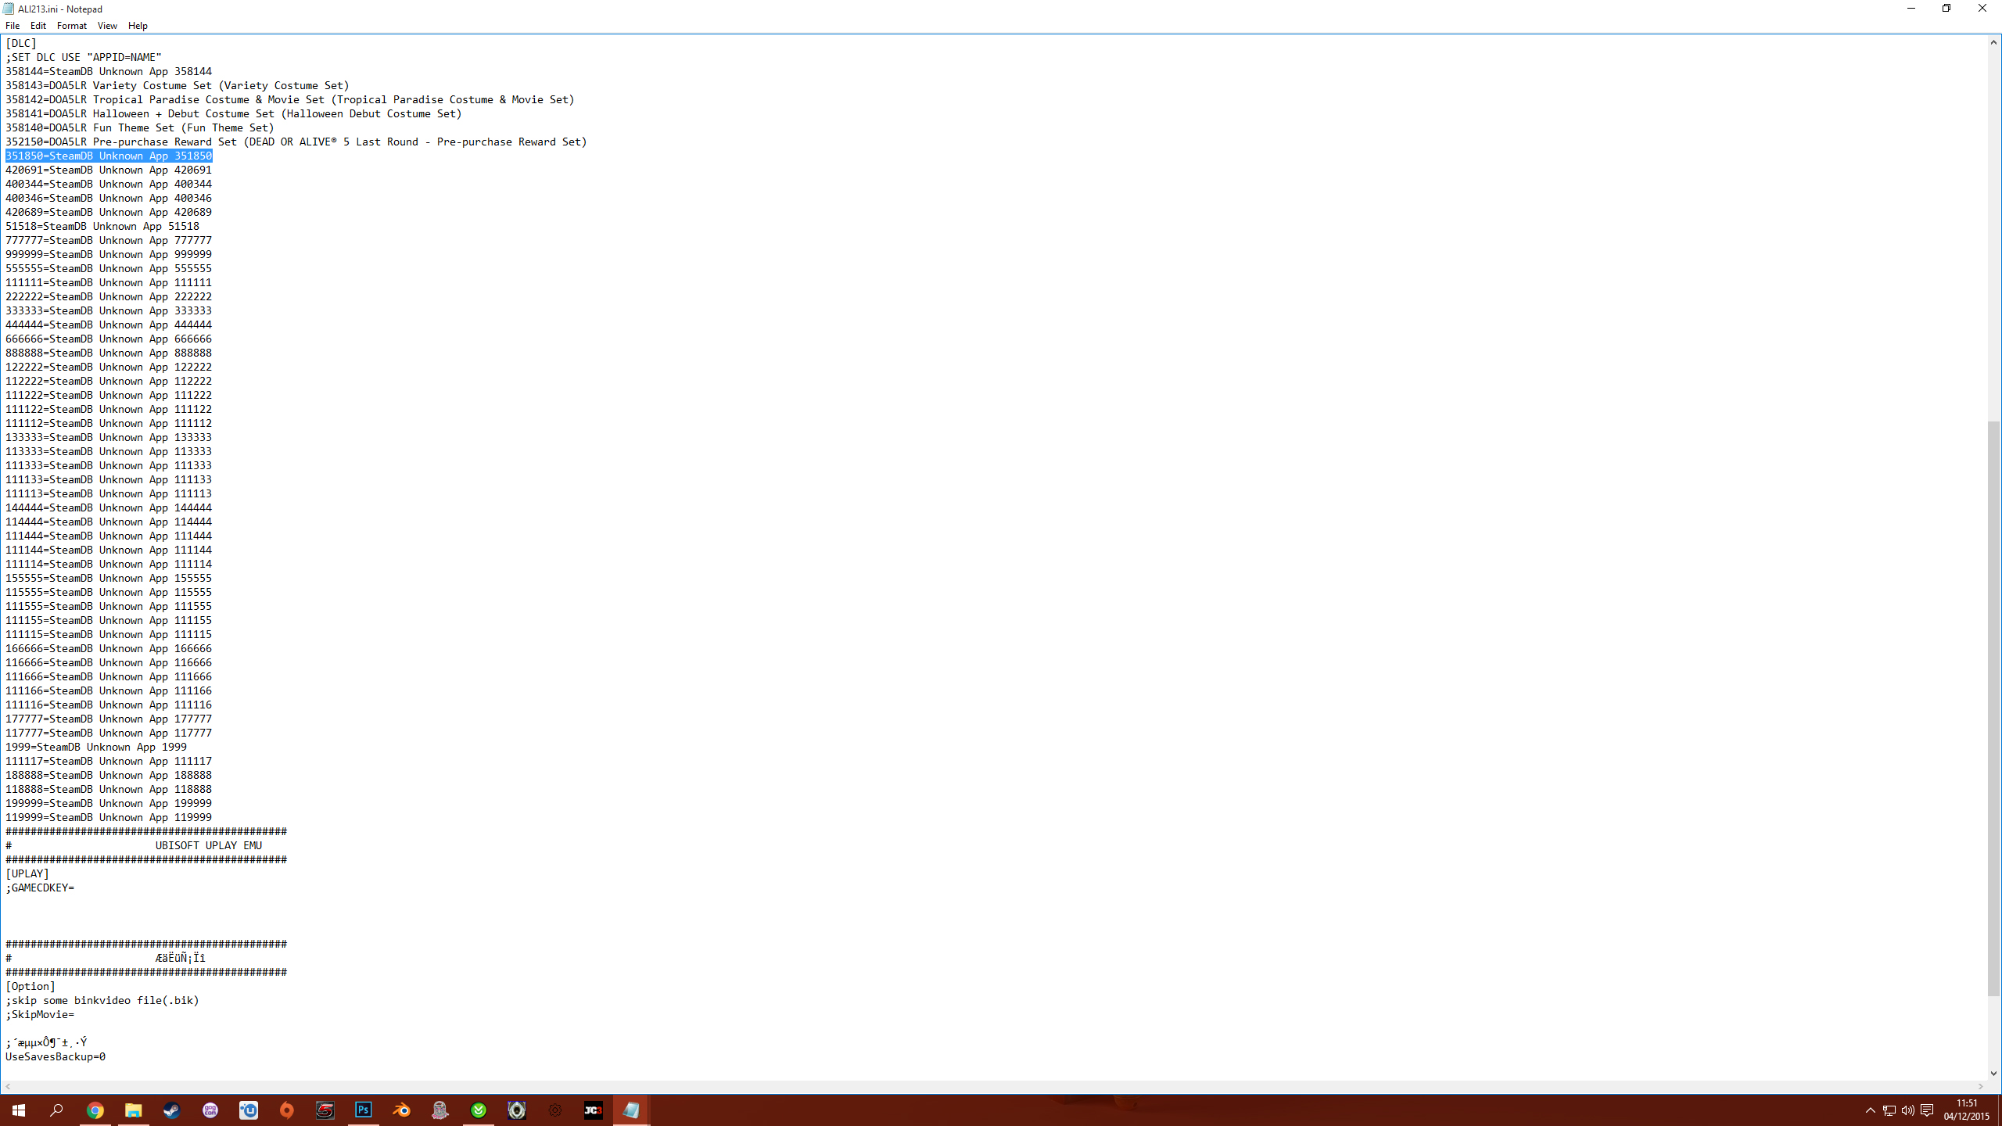
Task: Open the Format menu
Action: (x=72, y=26)
